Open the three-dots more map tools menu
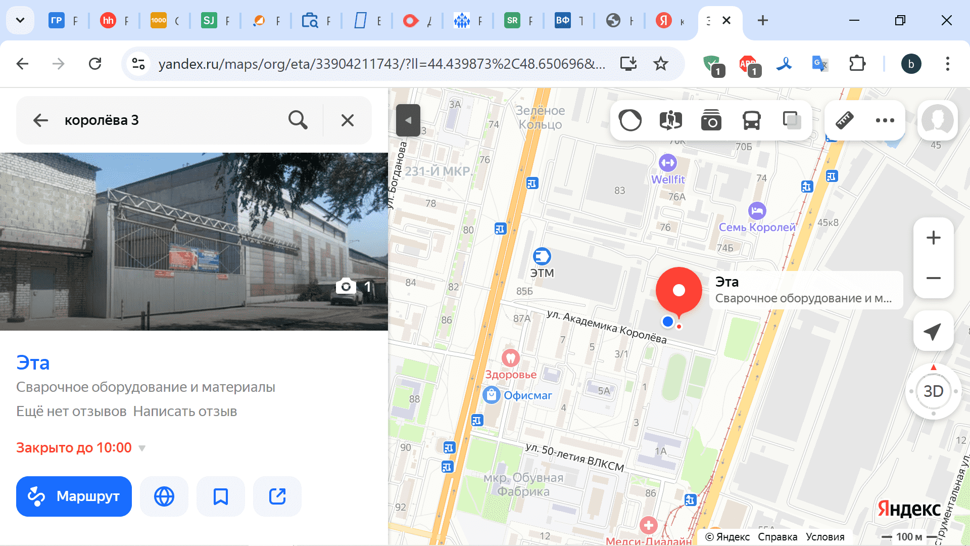 click(885, 120)
